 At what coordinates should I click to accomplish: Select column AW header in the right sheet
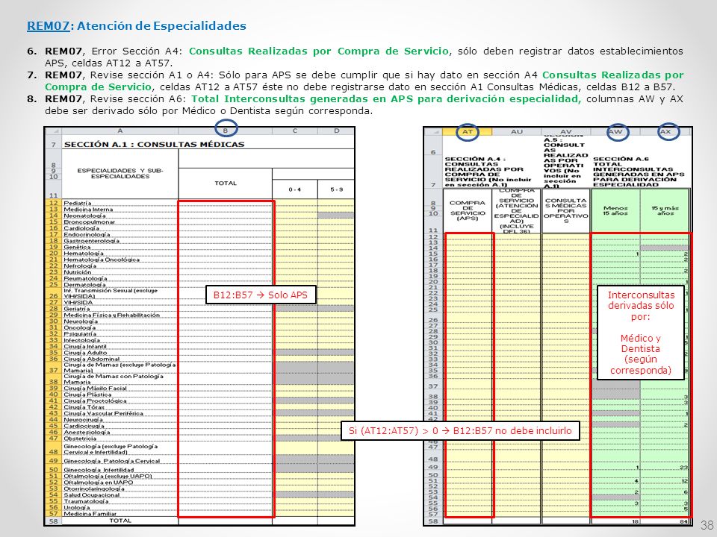pos(615,131)
